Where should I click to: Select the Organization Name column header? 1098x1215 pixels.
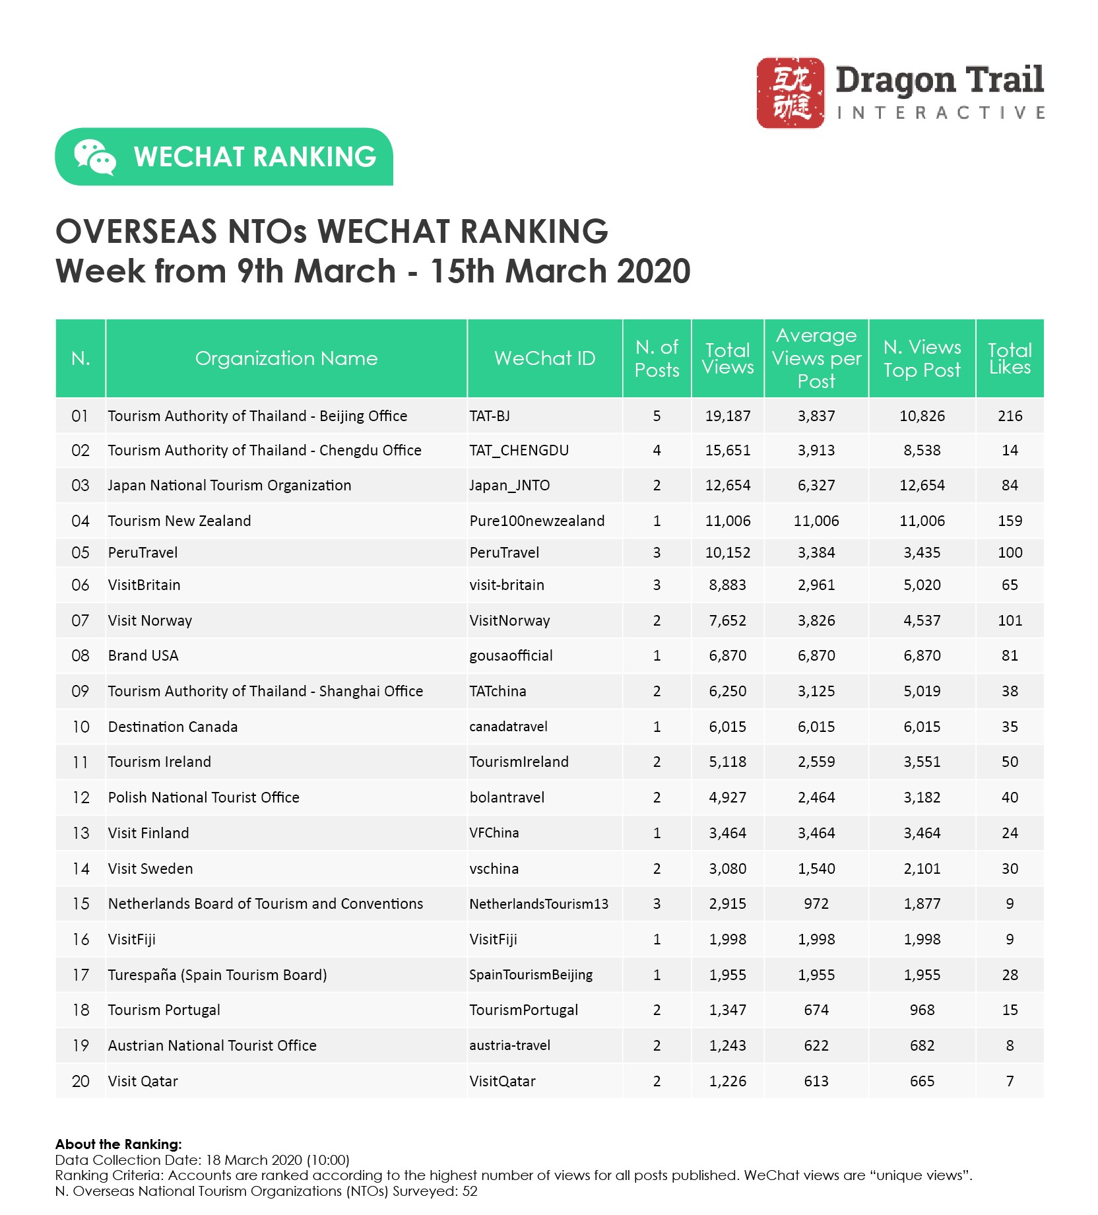286,358
